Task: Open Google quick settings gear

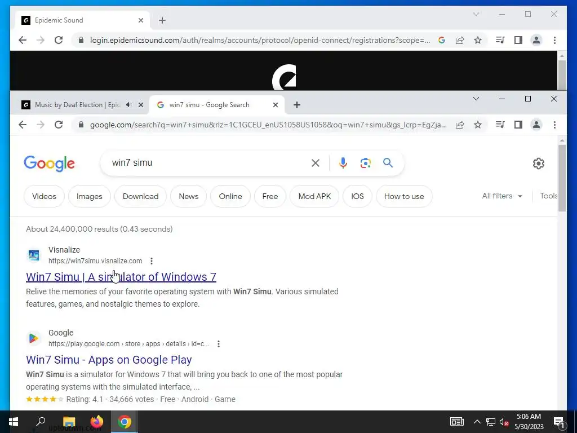Action: (x=538, y=164)
